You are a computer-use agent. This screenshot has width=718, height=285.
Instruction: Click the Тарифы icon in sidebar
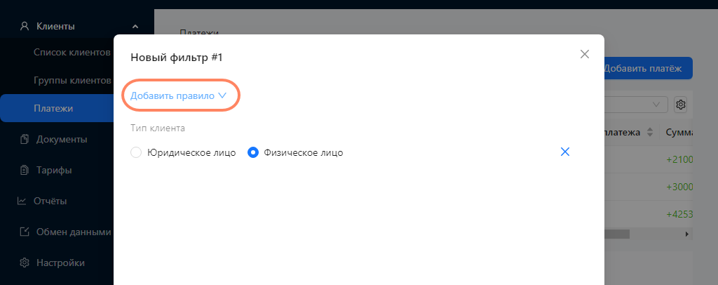pyautogui.click(x=25, y=171)
